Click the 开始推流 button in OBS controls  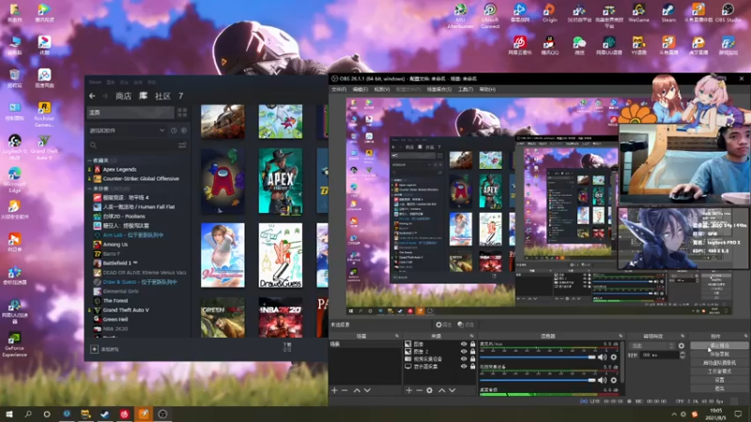719,345
